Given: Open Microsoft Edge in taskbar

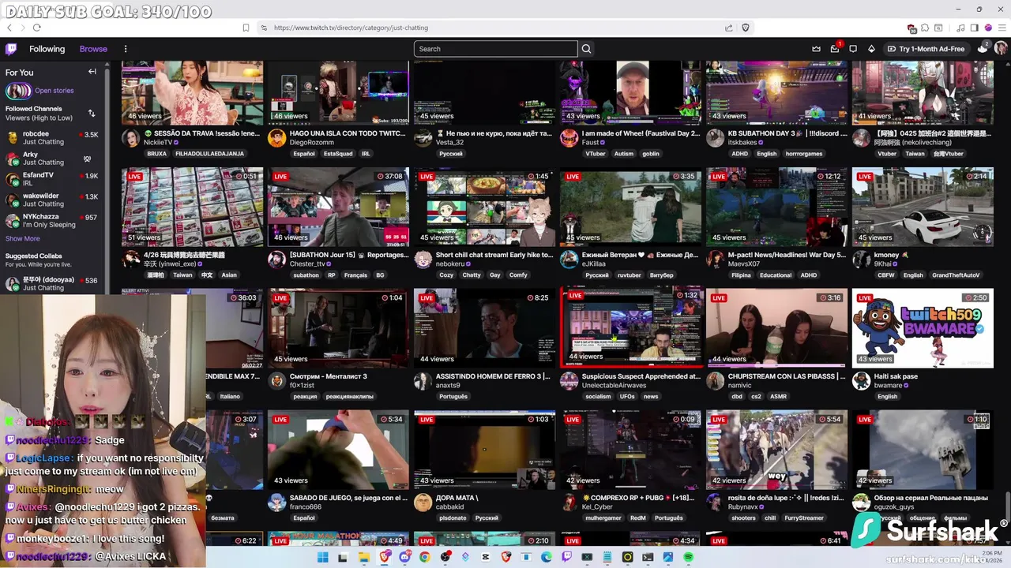Looking at the screenshot, I should (547, 557).
